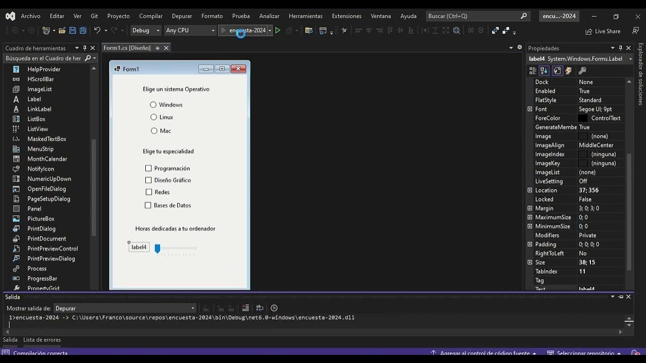Click the search magnifier in the title bar
646x363 pixels.
coord(524,16)
